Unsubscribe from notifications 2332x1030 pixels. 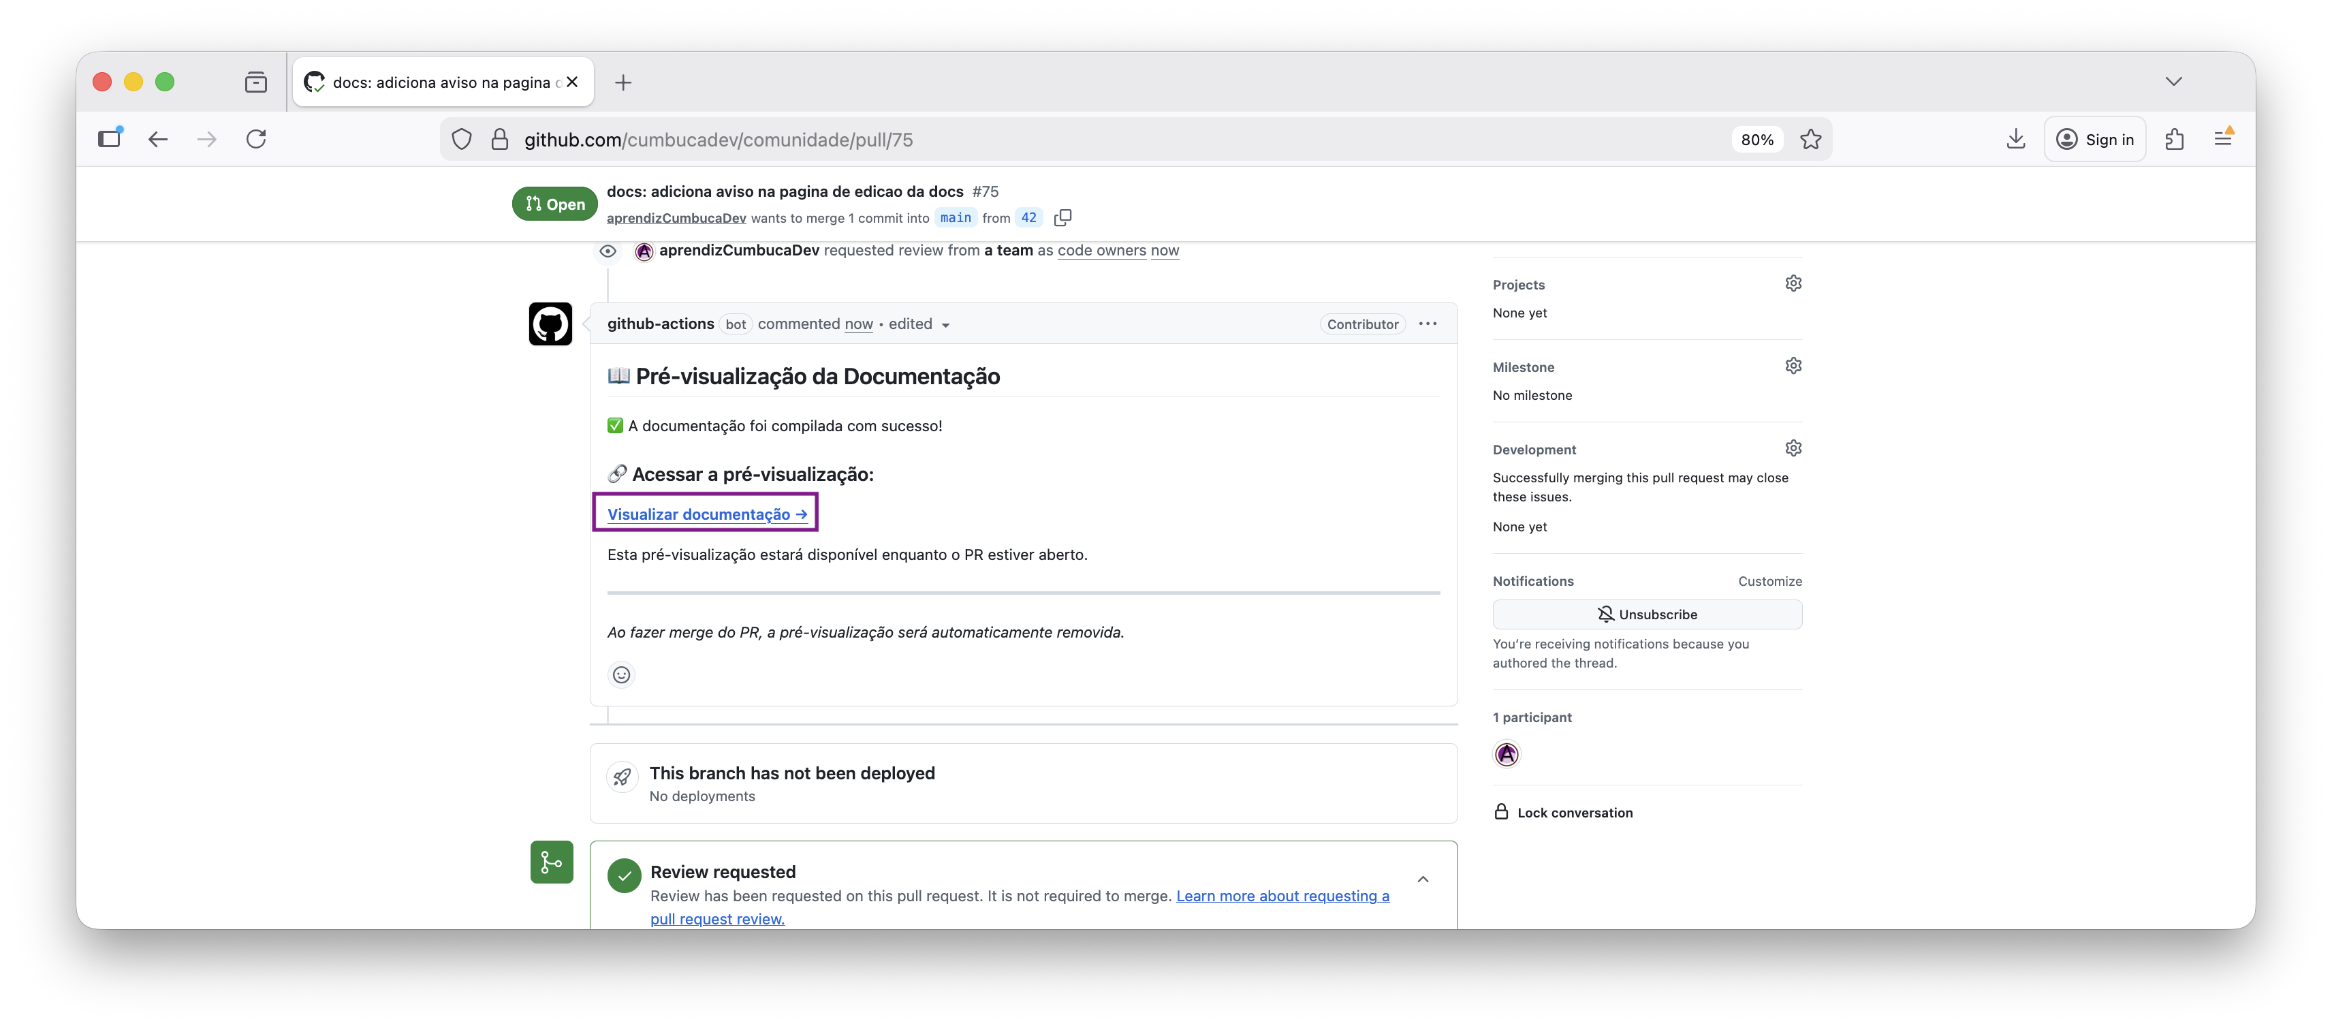[x=1647, y=614]
